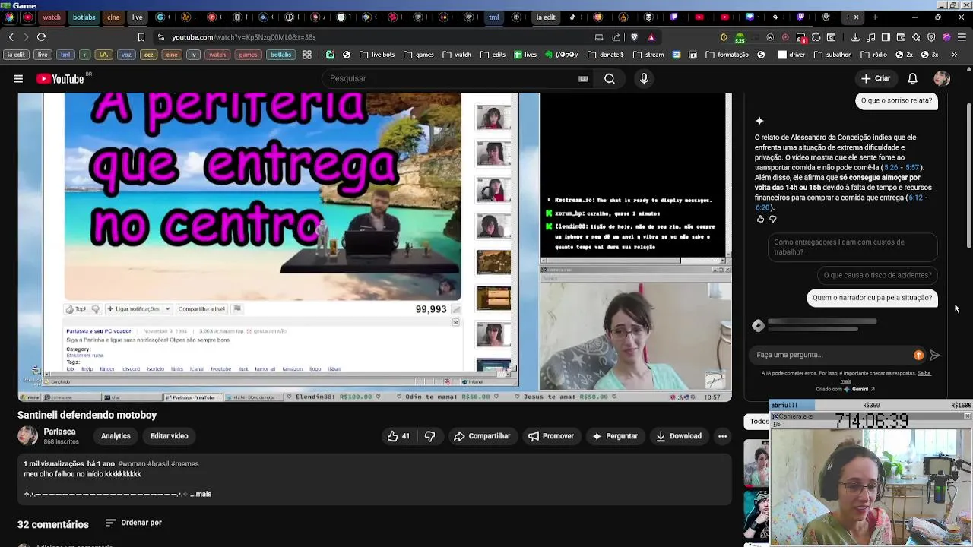973x547 pixels.
Task: Expand the description with ...mais
Action: pos(201,494)
